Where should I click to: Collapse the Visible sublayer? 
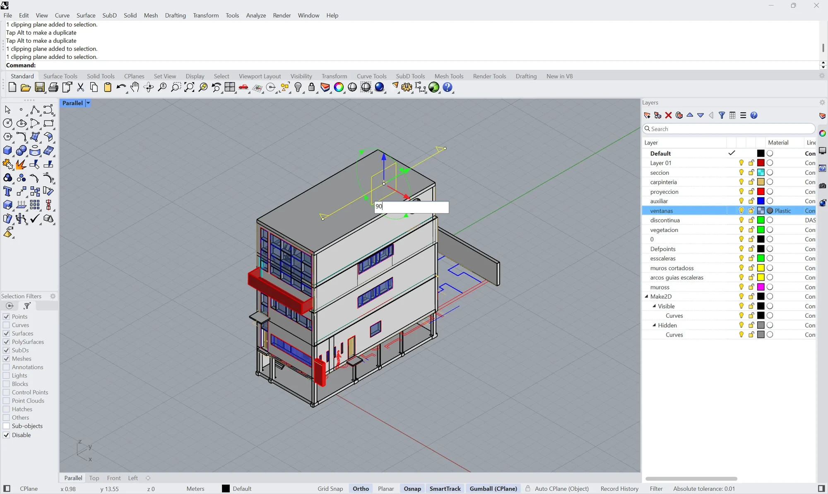(x=654, y=306)
